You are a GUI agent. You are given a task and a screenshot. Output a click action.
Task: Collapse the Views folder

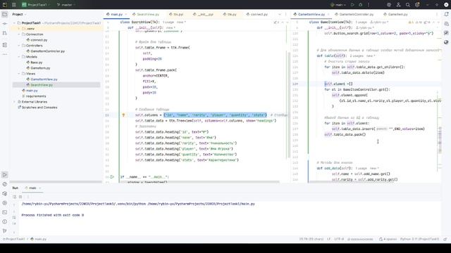point(19,74)
